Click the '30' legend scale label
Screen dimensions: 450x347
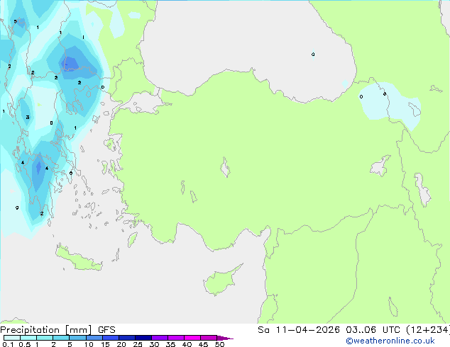[x=154, y=344]
